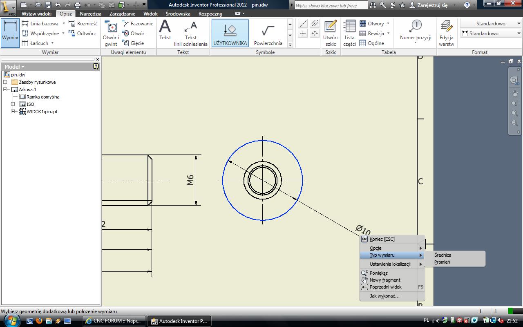Open the help question mark icon
Viewport: 523px width, 327px height.
point(467,5)
